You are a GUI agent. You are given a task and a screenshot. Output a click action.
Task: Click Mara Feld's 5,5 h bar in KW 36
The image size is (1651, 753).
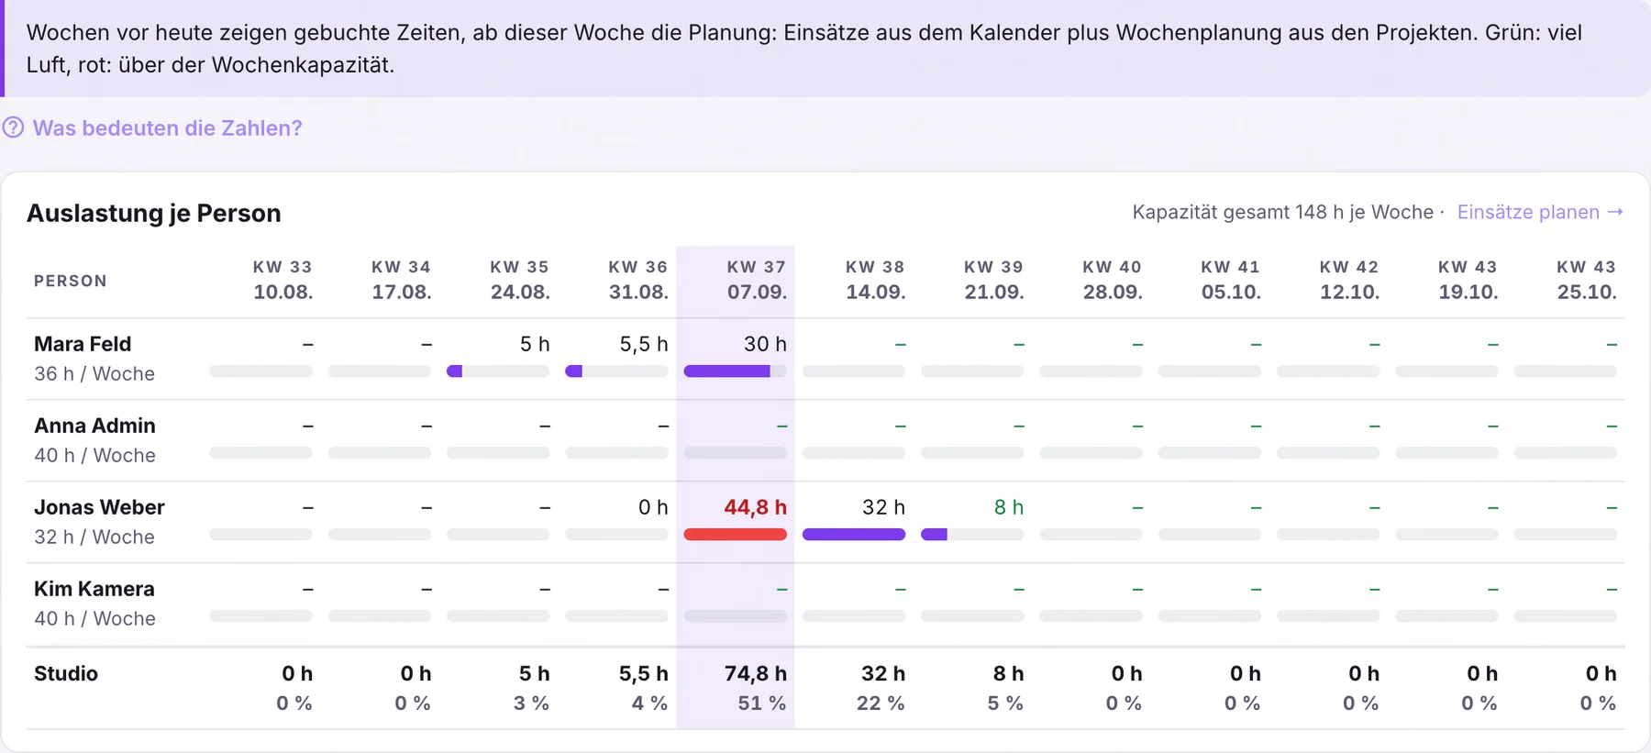point(616,371)
